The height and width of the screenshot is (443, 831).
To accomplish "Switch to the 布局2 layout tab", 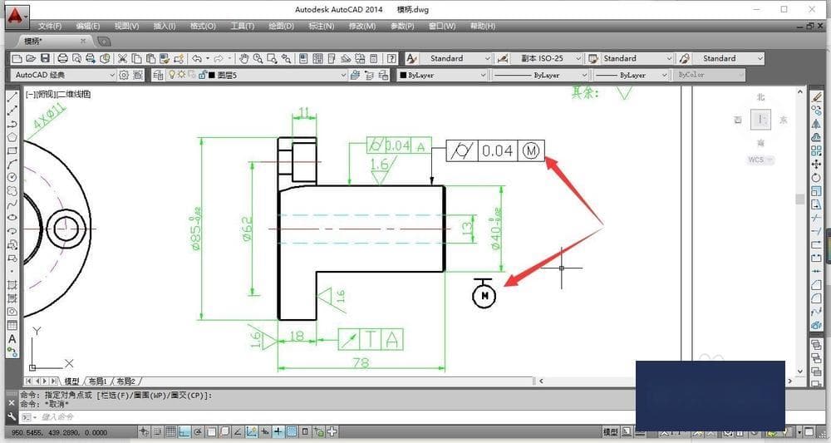I will [x=126, y=381].
